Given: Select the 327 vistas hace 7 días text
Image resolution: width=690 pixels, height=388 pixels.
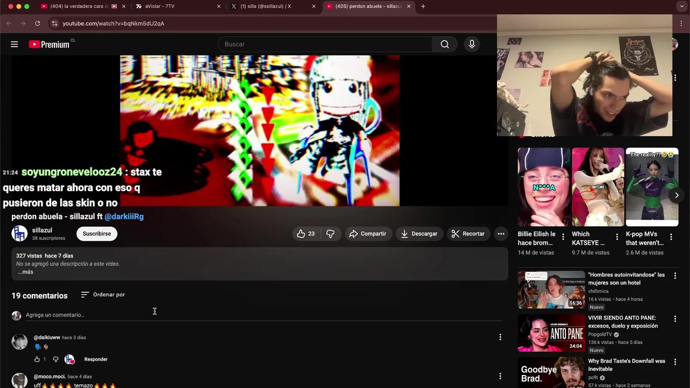Looking at the screenshot, I should pos(45,256).
